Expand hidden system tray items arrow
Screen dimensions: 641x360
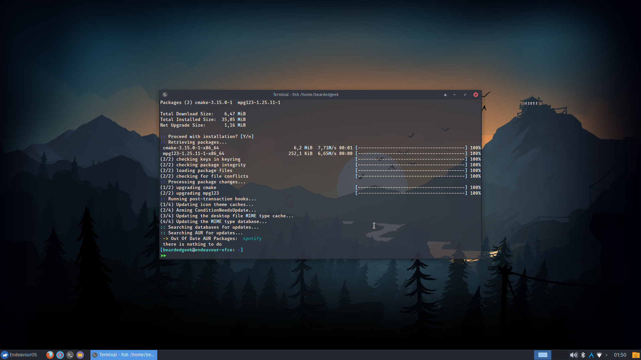607,355
